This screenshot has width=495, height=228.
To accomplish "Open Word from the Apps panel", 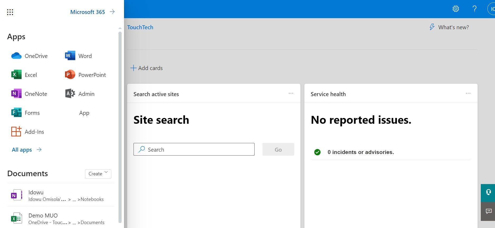I will pyautogui.click(x=78, y=56).
